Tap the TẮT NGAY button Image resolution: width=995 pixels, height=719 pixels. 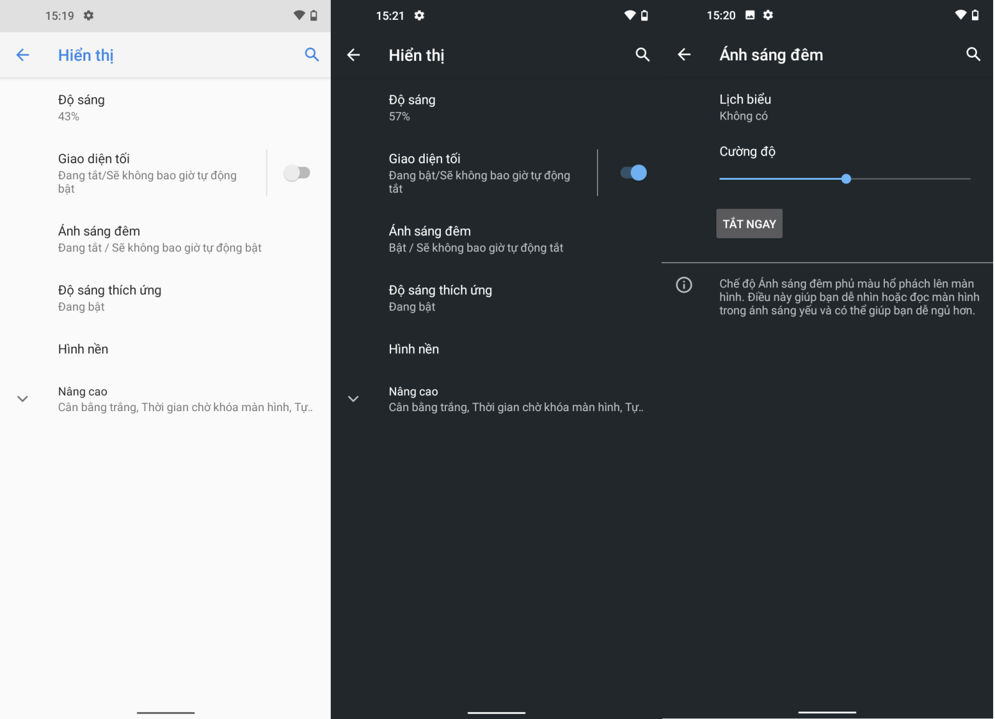point(749,224)
